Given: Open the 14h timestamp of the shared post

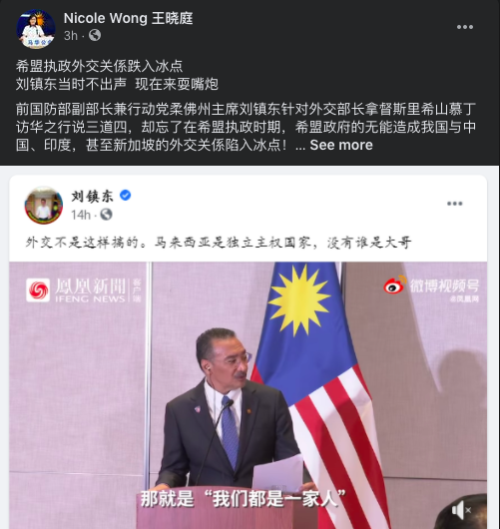Looking at the screenshot, I should tap(81, 215).
